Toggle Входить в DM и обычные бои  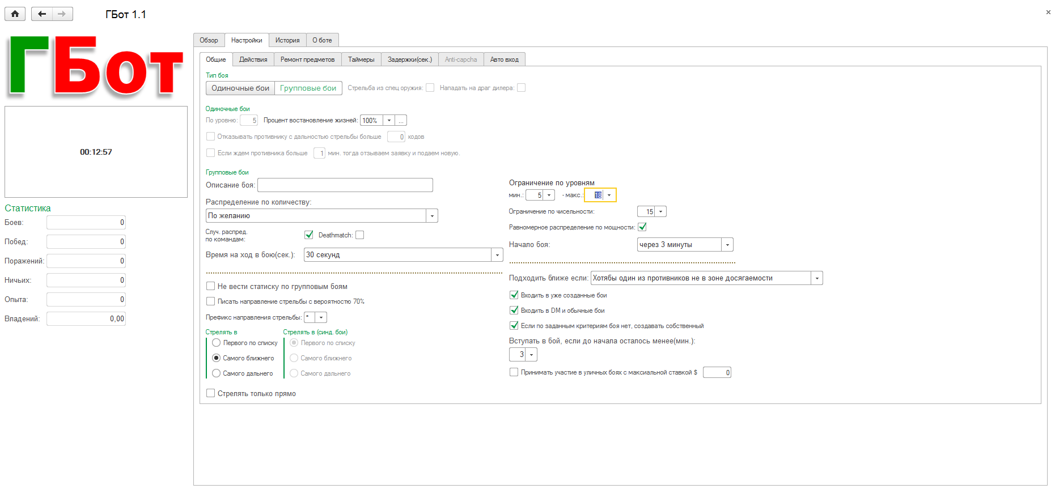(514, 310)
